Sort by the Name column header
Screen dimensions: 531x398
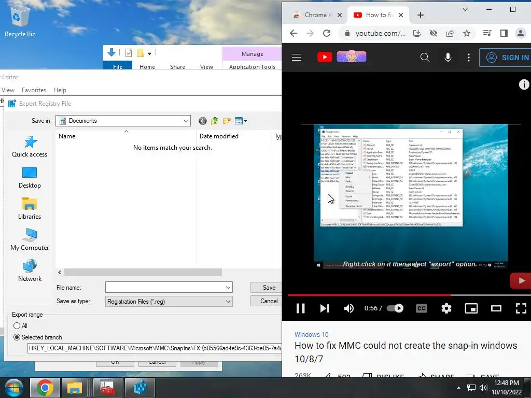(x=126, y=136)
